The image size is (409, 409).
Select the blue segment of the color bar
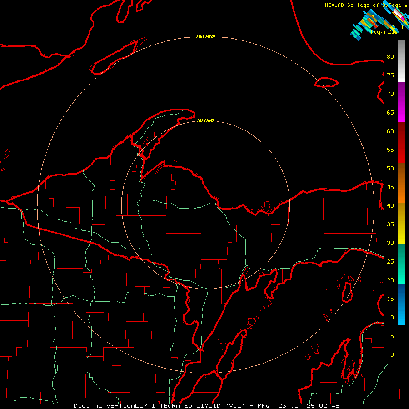tap(401, 304)
